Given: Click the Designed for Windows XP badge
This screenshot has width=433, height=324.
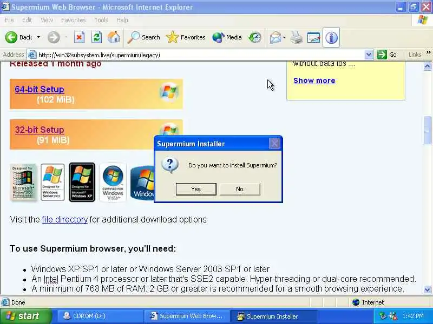Looking at the screenshot, I should [x=82, y=182].
